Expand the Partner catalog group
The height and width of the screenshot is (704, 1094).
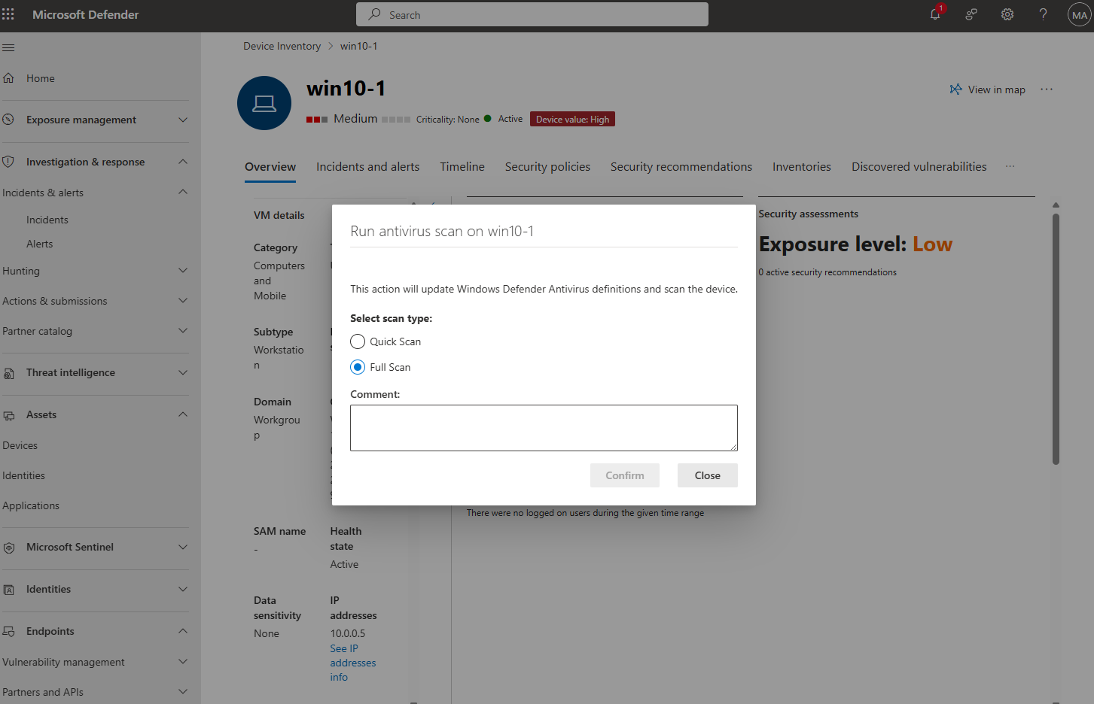[x=183, y=330]
